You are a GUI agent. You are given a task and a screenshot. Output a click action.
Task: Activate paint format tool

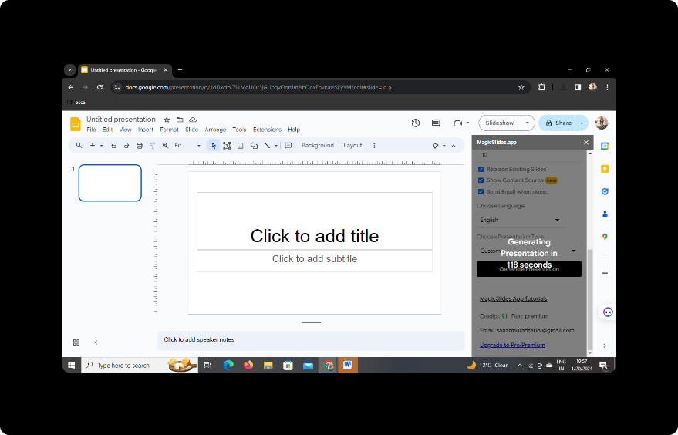[152, 146]
